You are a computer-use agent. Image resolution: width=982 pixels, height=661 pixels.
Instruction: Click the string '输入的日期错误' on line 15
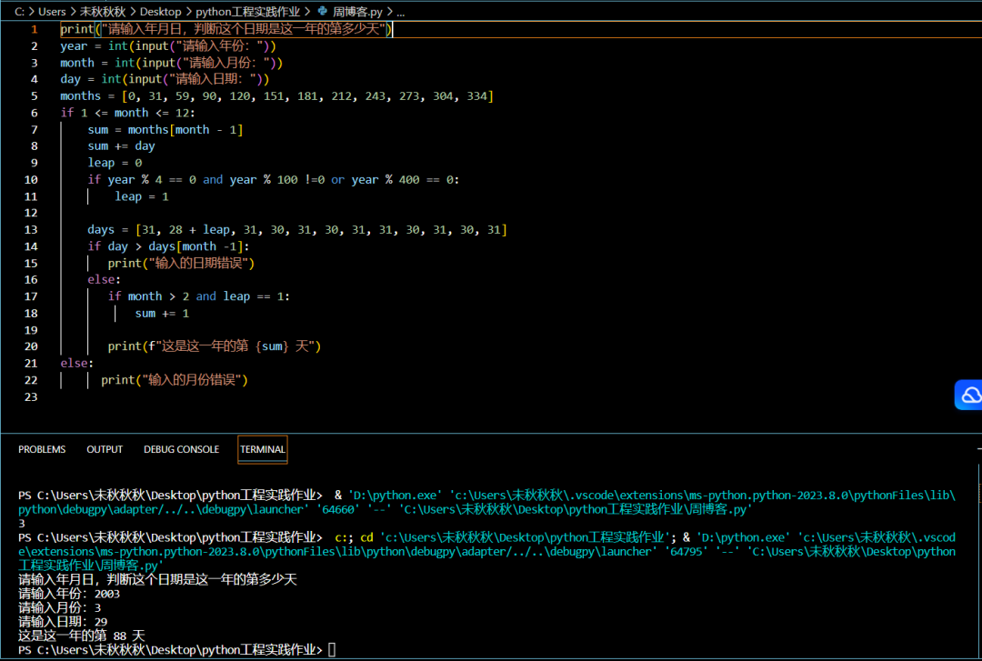coord(198,263)
